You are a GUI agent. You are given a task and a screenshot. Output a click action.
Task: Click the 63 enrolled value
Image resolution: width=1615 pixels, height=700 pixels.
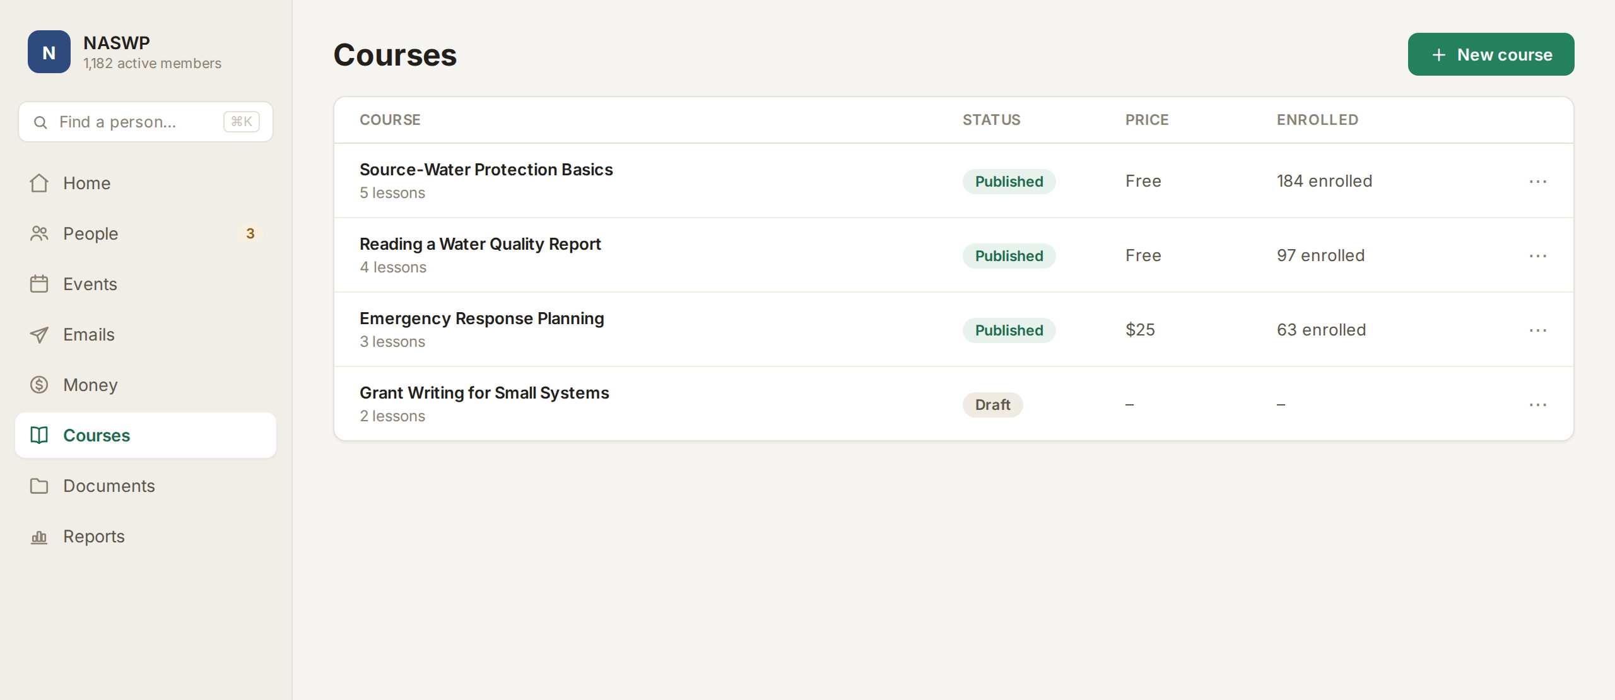pos(1321,330)
